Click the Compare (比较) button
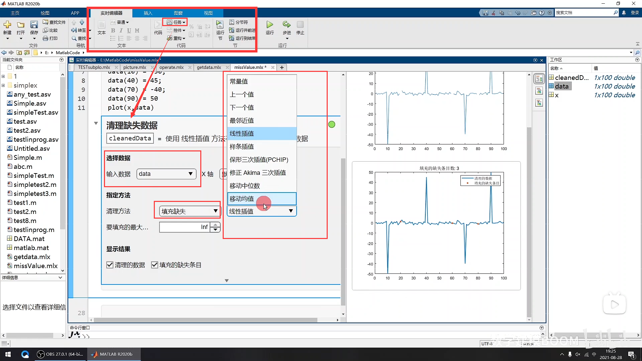 [x=50, y=30]
